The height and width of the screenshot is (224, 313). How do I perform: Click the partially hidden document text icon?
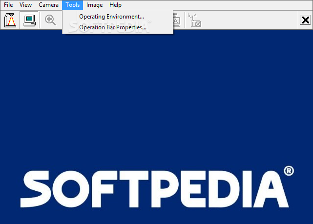pos(177,20)
